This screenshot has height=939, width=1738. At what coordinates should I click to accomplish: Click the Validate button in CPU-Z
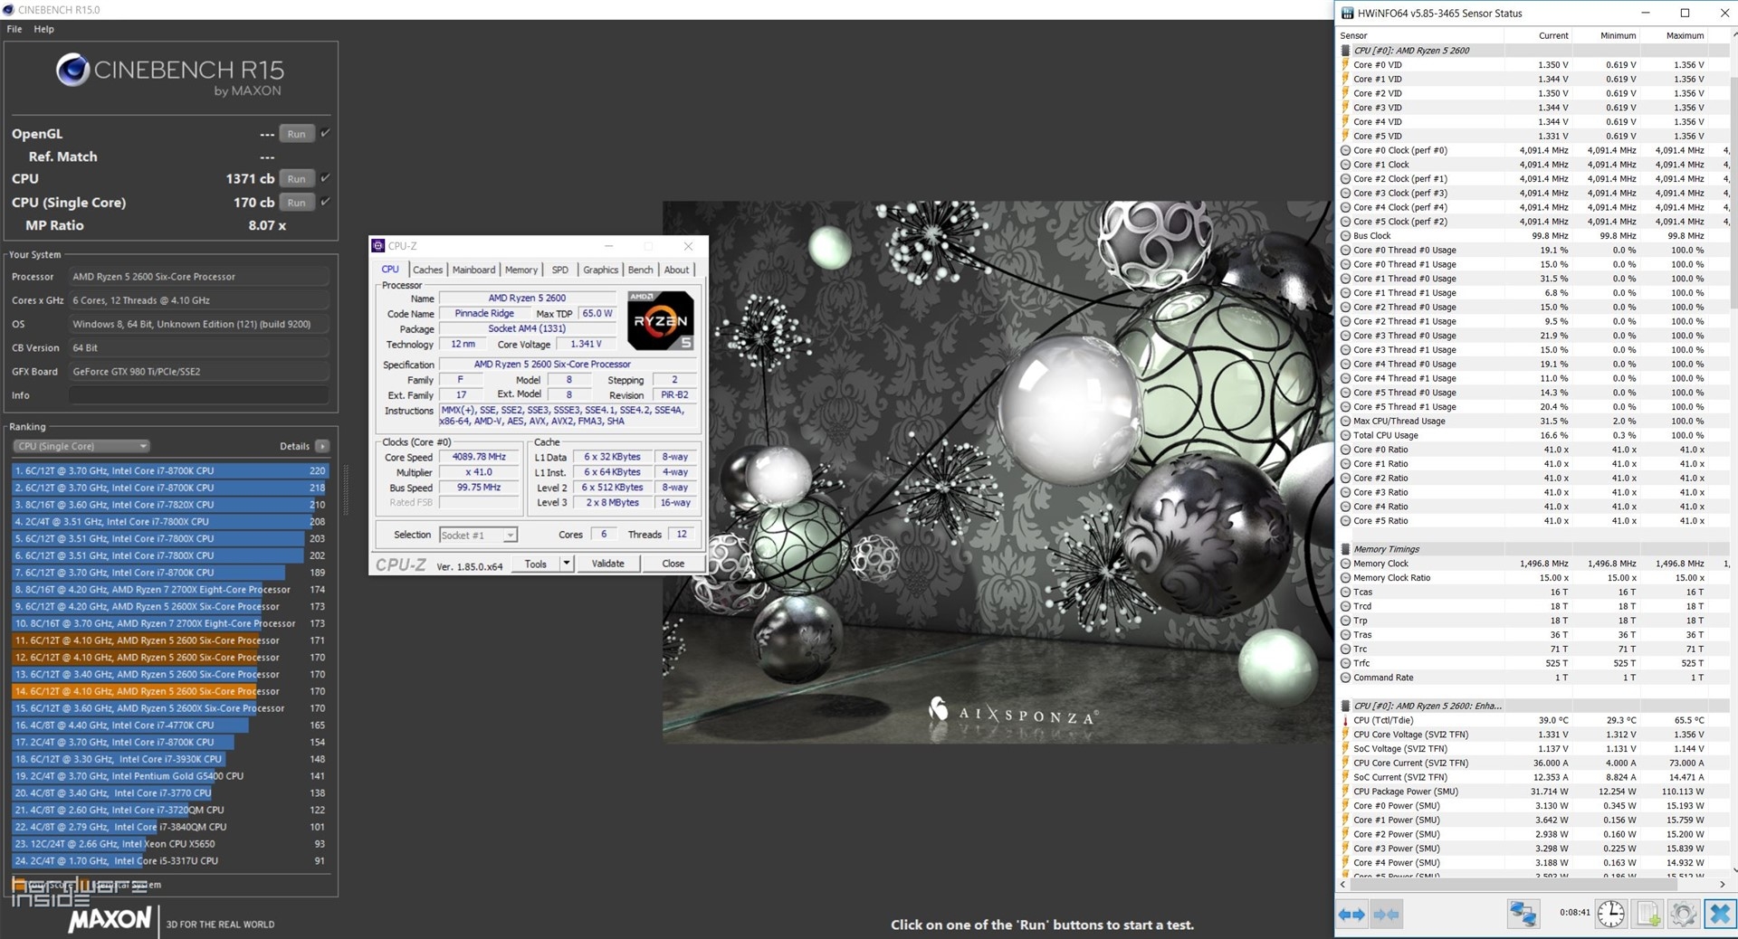click(x=607, y=564)
